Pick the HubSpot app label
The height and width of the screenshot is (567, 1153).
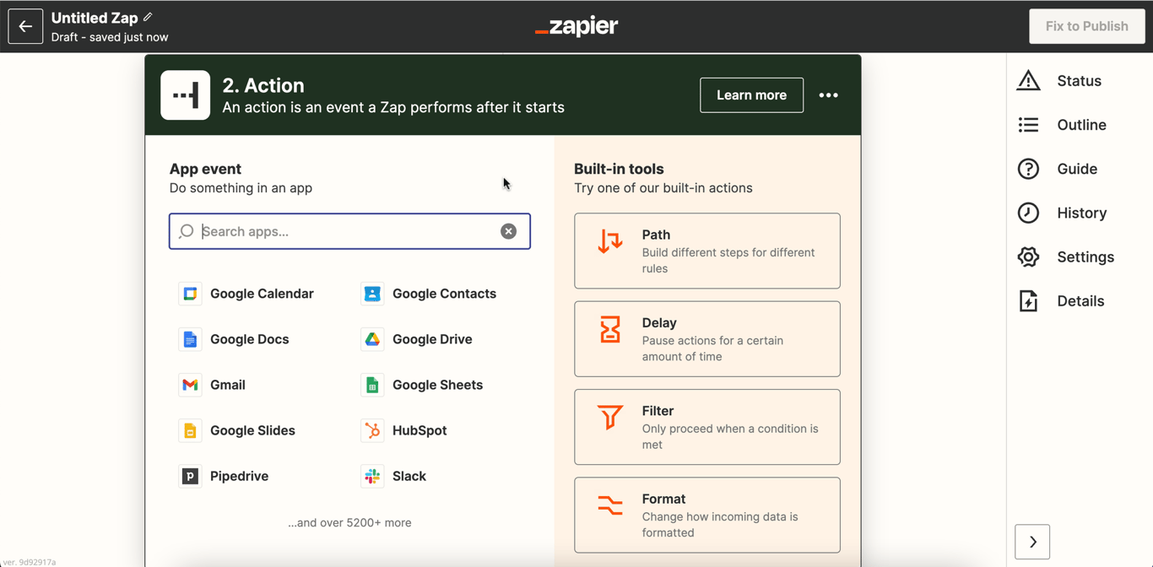coord(420,430)
